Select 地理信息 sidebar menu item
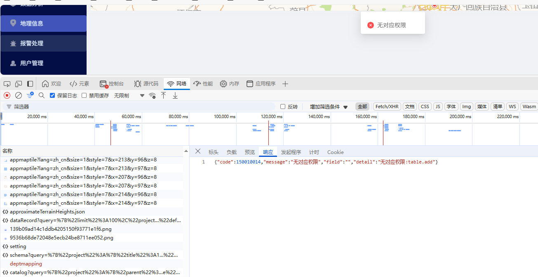This screenshot has width=538, height=277. coord(43,24)
